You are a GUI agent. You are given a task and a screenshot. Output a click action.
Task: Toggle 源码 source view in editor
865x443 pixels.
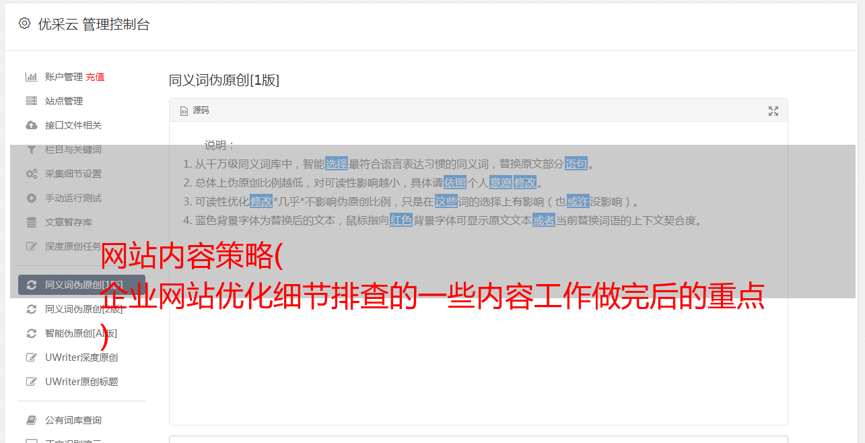[x=195, y=110]
